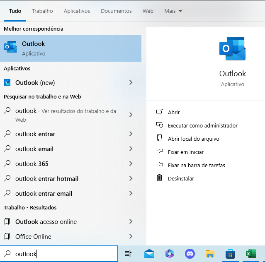265x262 pixels.
Task: Click the 'Outlook (new)' result text
Action: click(35, 83)
